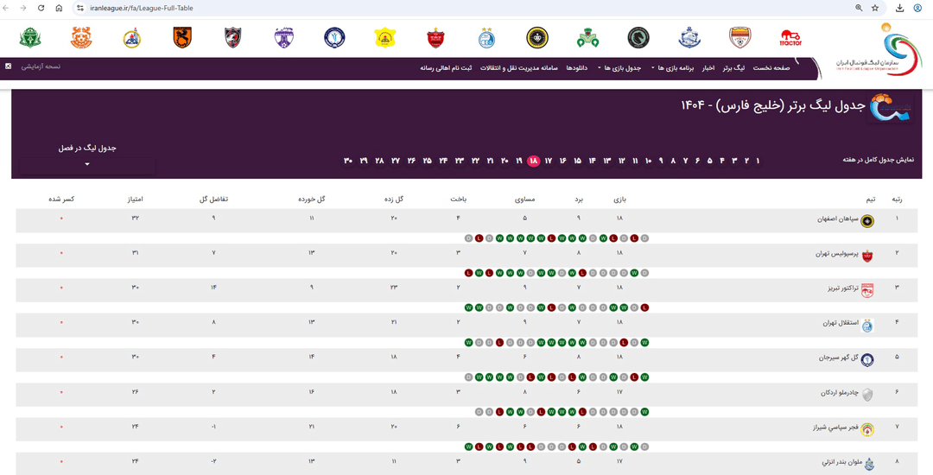Reload the page with the browser refresh icon
This screenshot has height=475, width=933.
point(40,8)
